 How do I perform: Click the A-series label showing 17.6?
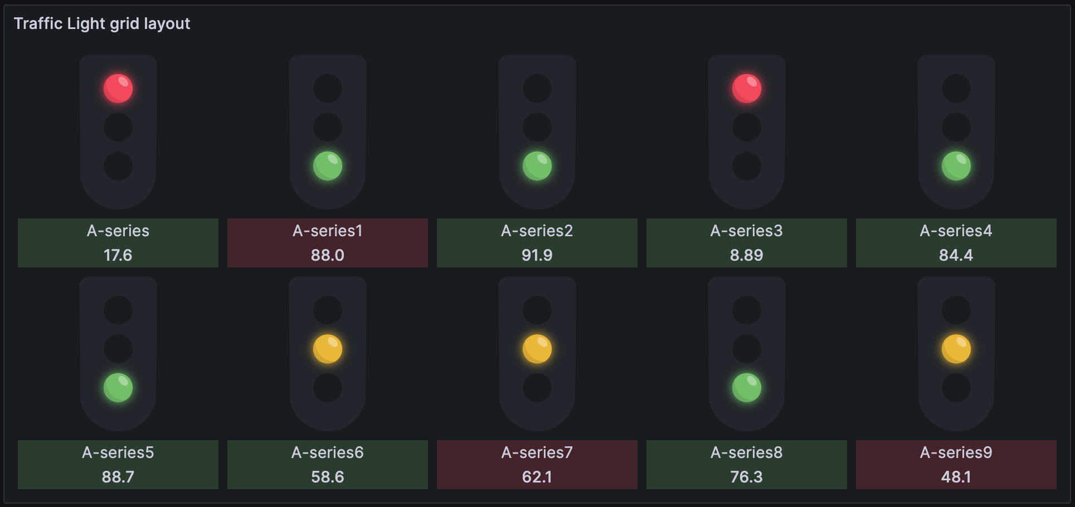click(118, 243)
